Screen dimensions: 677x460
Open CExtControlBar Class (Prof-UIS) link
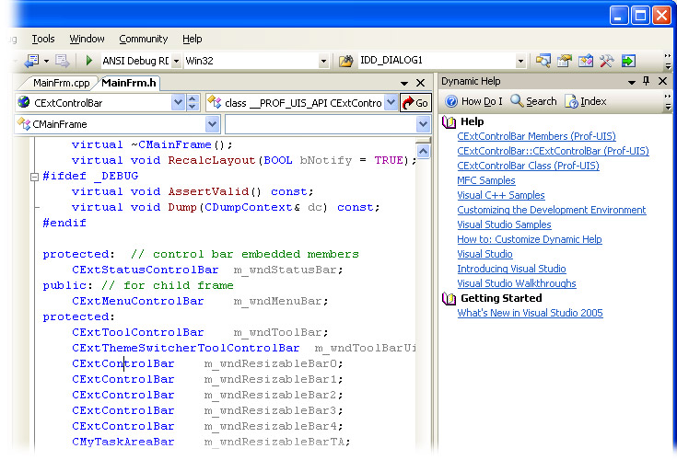(x=528, y=166)
